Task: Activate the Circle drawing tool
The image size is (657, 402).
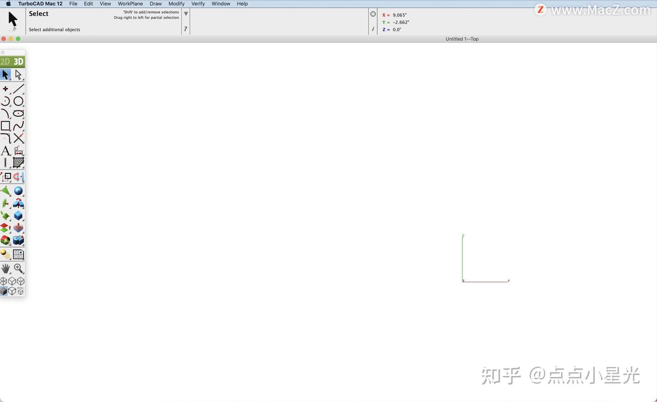Action: point(19,101)
